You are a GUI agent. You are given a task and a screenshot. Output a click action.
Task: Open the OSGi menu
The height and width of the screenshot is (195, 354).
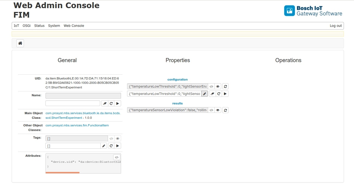tap(27, 26)
